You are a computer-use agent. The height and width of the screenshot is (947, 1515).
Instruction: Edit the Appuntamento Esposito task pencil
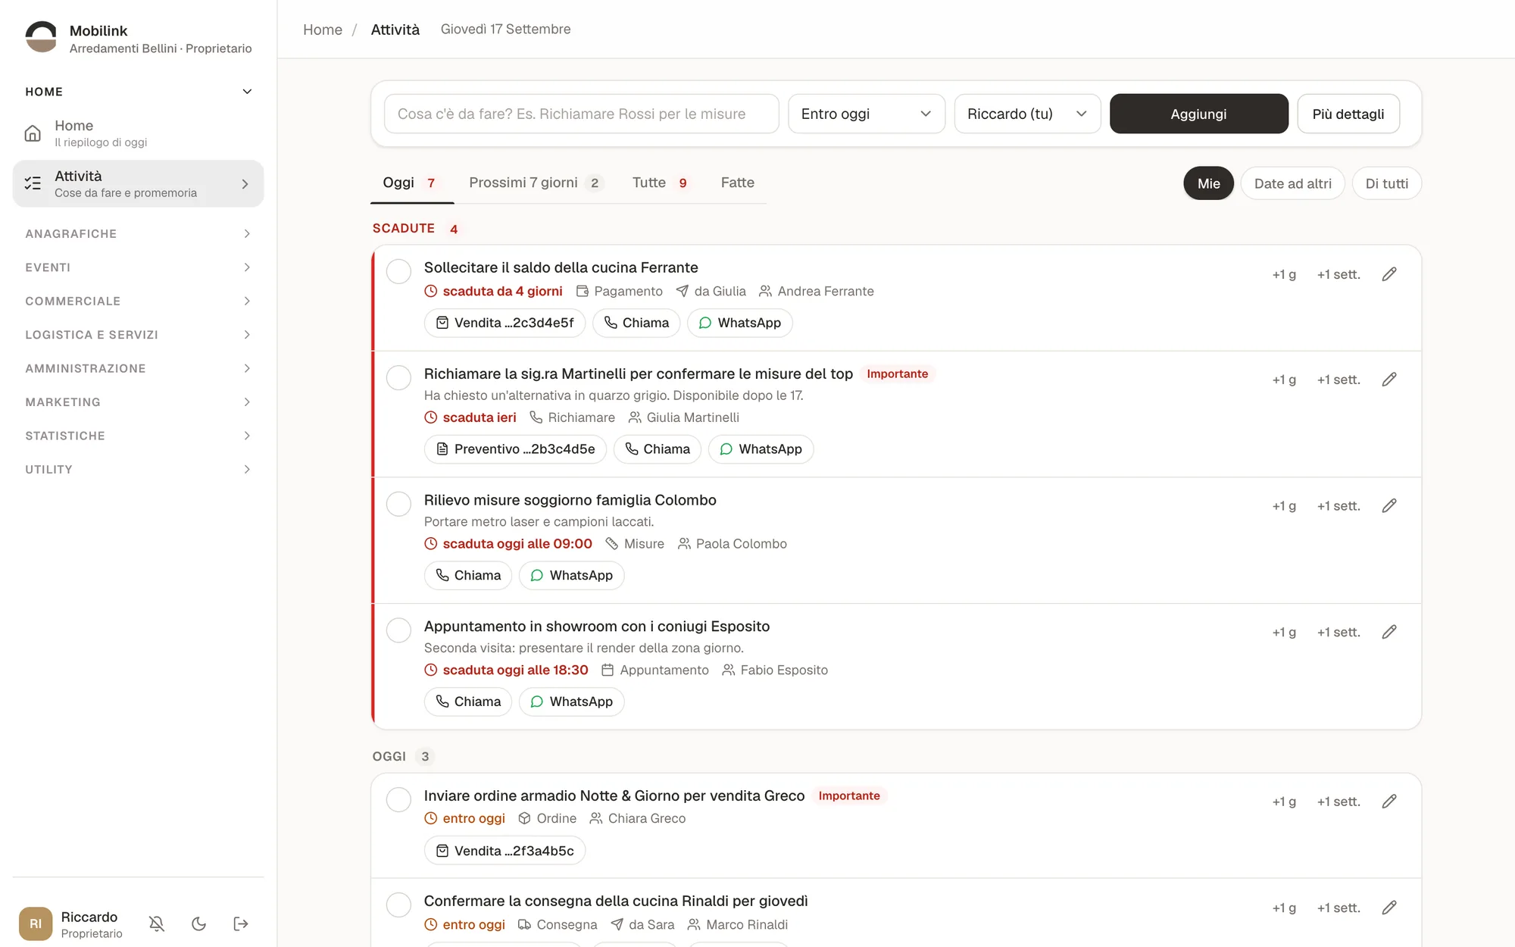[x=1389, y=633]
